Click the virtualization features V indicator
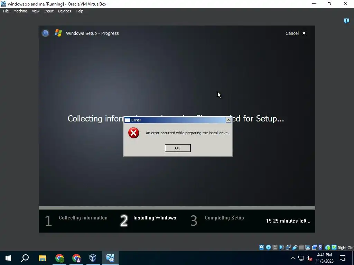This screenshot has width=354, height=265. click(x=320, y=247)
